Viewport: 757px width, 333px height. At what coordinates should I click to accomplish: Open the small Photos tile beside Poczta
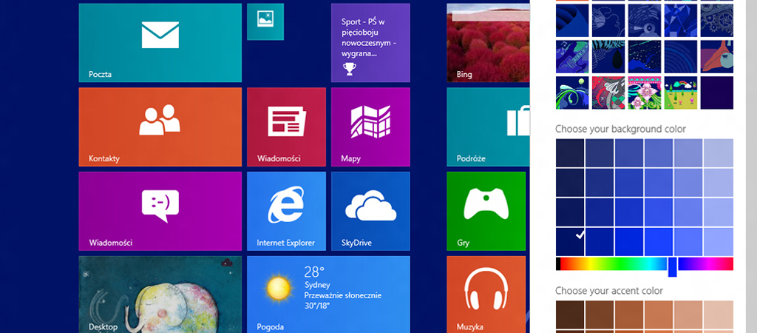[x=265, y=21]
